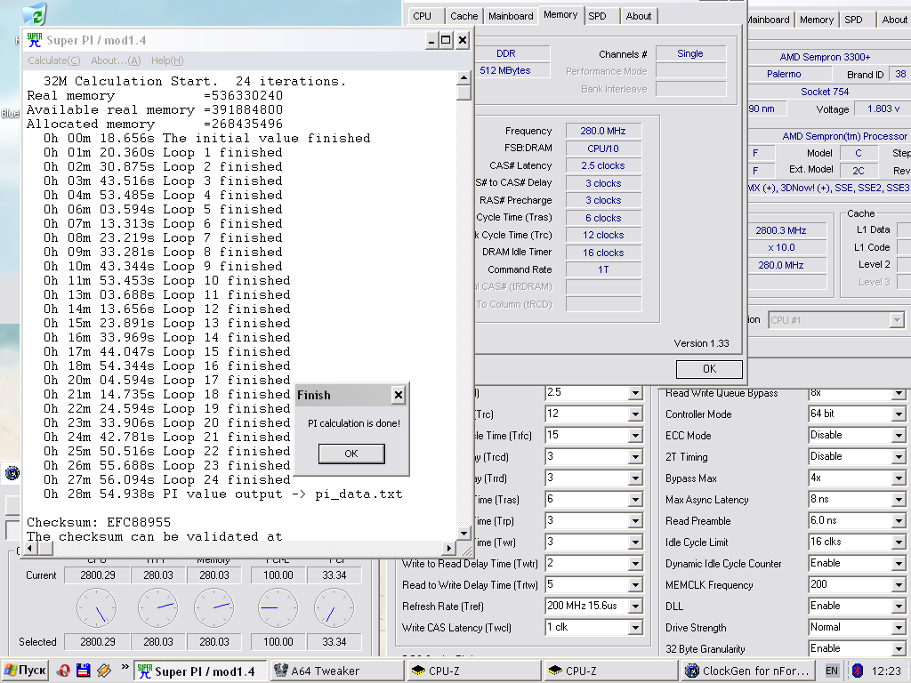Open the Help(H) menu in Super PI
The height and width of the screenshot is (683, 911).
click(x=167, y=60)
